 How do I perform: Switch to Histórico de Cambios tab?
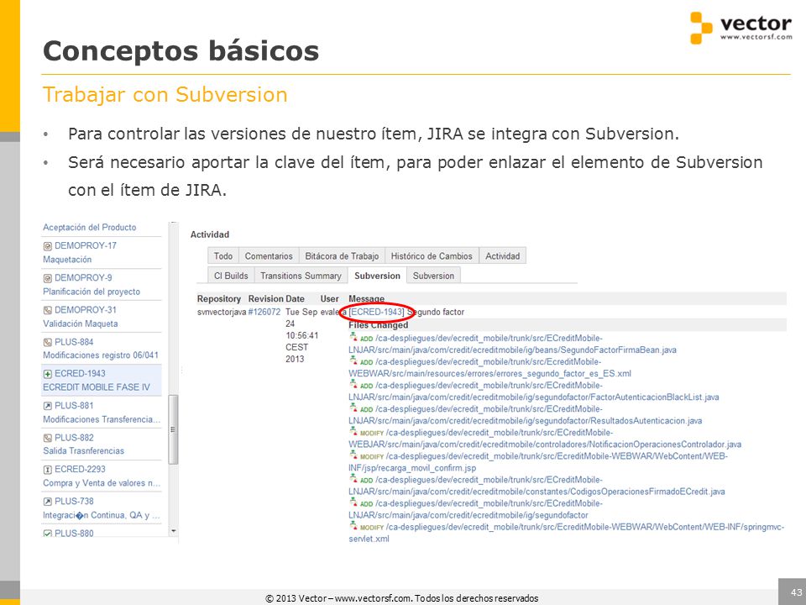pyautogui.click(x=432, y=255)
